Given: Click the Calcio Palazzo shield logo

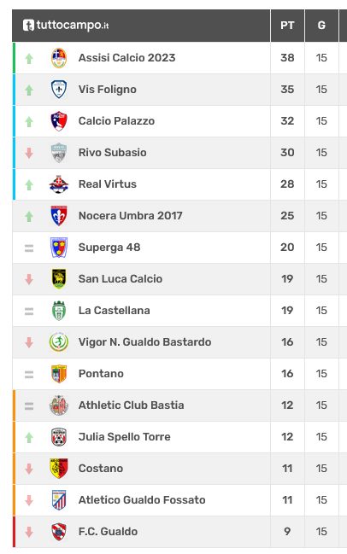Looking at the screenshot, I should (59, 121).
